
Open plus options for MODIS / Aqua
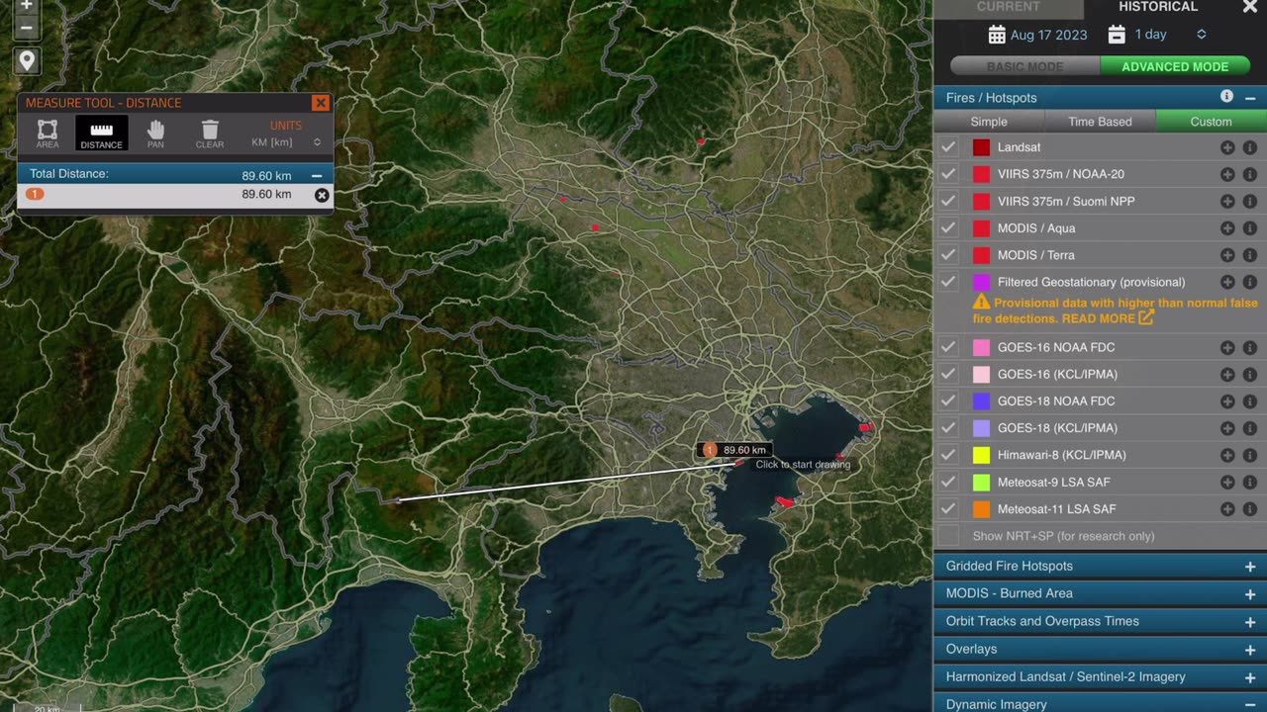[1227, 227]
